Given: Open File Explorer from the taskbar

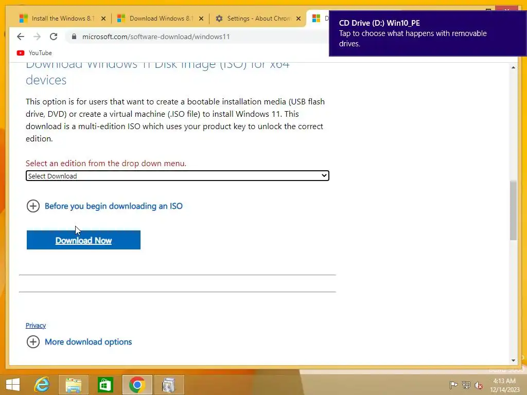Looking at the screenshot, I should pyautogui.click(x=73, y=385).
